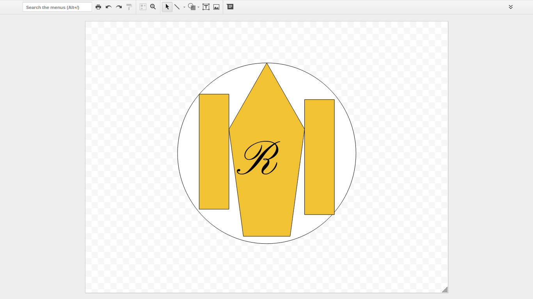Click the Paint format roller icon
The height and width of the screenshot is (299, 533).
[129, 7]
